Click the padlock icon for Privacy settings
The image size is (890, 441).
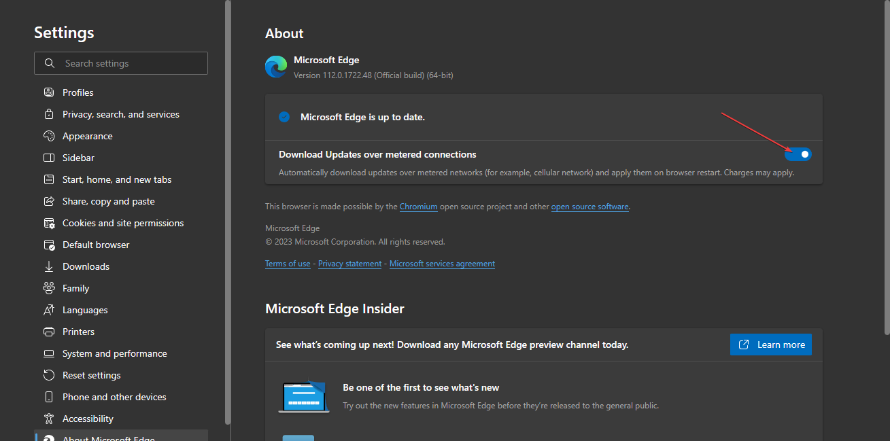pos(49,114)
